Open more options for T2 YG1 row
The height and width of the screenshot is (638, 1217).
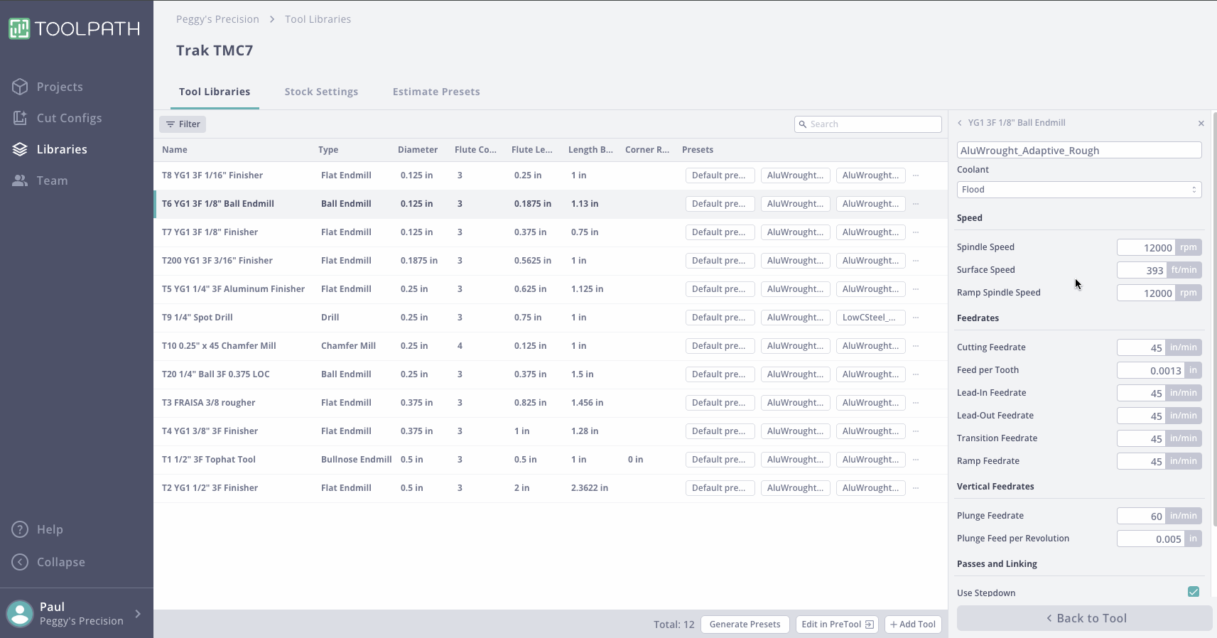(916, 488)
